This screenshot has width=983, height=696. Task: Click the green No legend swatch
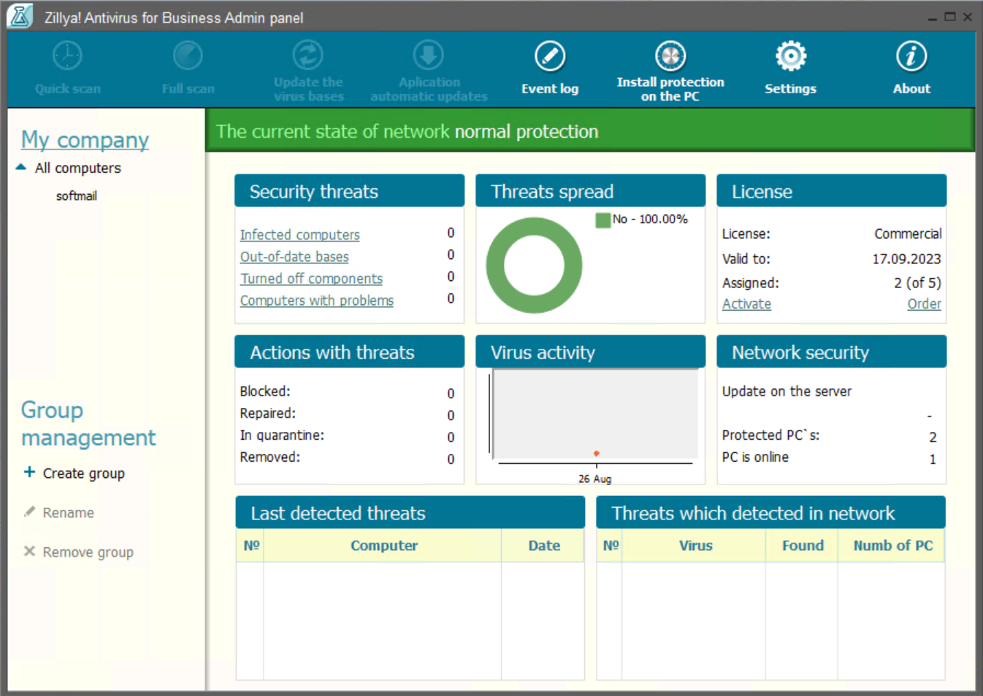click(603, 220)
